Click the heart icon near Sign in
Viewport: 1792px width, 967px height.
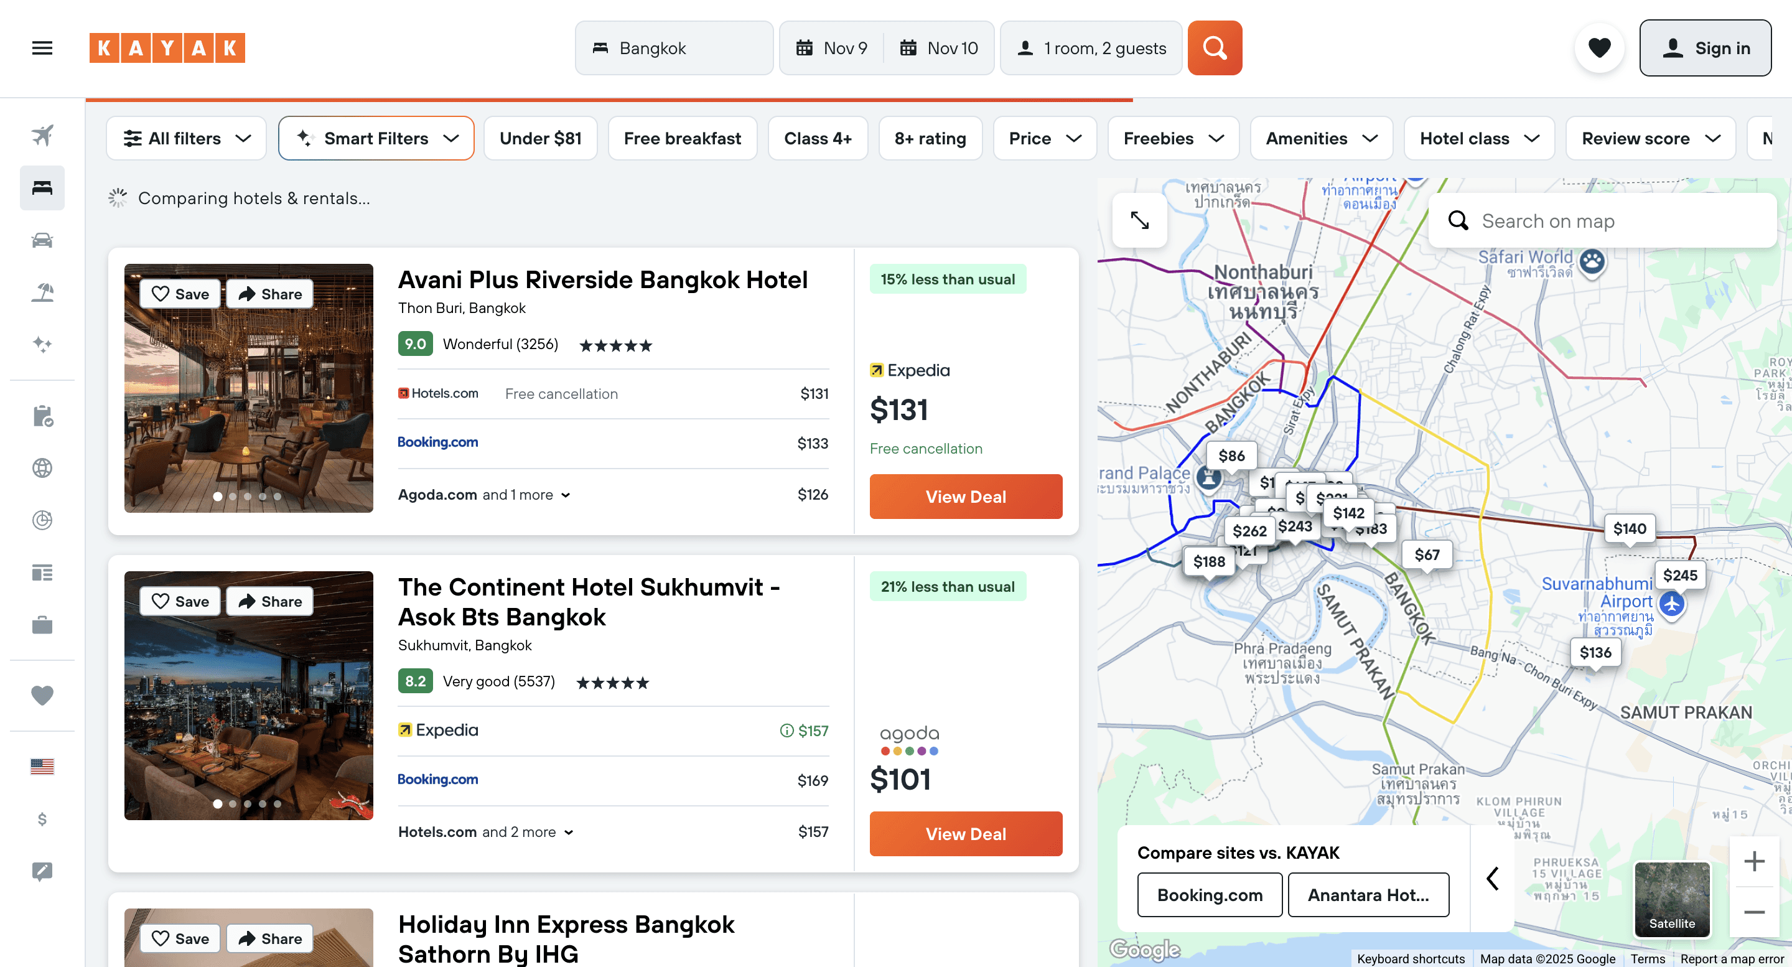tap(1599, 47)
